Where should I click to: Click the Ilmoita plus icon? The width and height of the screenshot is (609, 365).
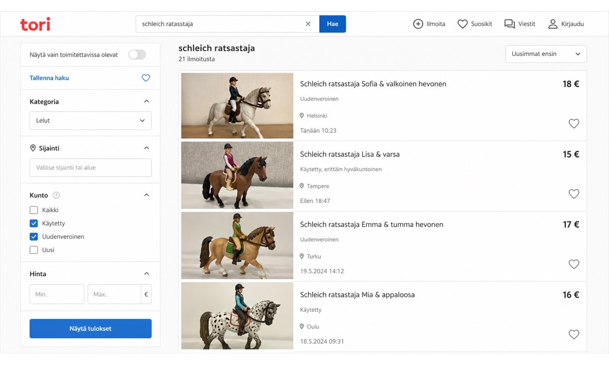click(x=418, y=24)
